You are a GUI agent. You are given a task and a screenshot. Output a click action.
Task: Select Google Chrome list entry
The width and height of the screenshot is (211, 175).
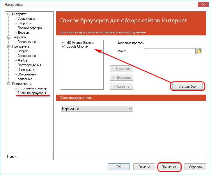click(77, 46)
